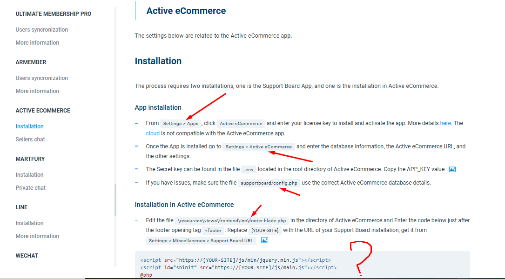
Task: Select Installation under Active eCommerce in sidebar
Action: [30, 126]
